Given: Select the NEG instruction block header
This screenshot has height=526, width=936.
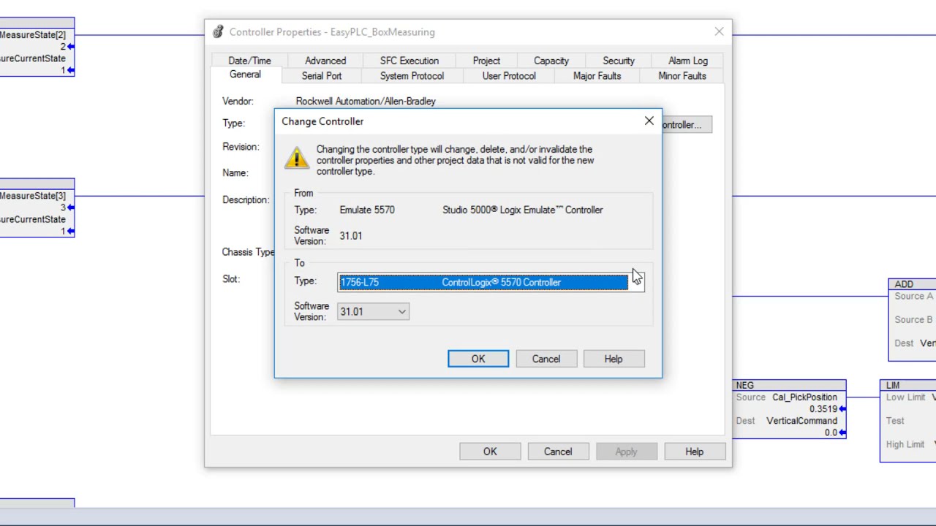Looking at the screenshot, I should point(789,385).
